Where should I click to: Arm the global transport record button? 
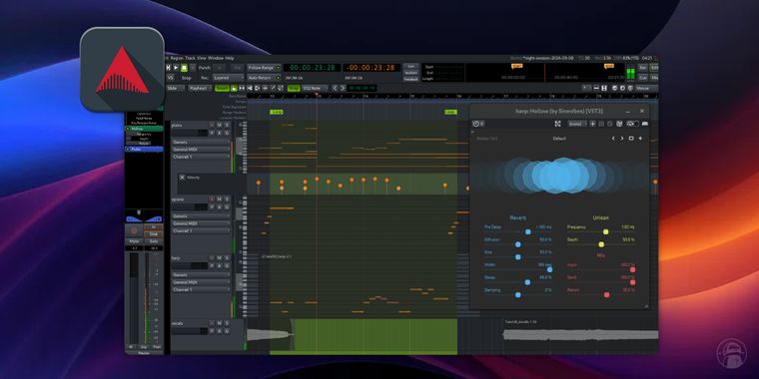point(193,67)
